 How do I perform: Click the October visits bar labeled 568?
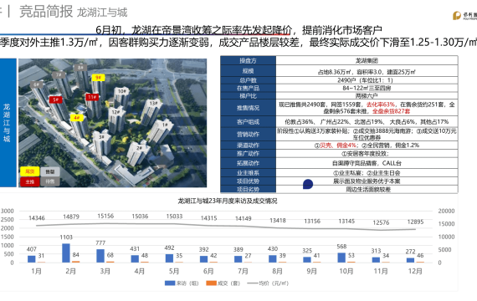coord(341,258)
